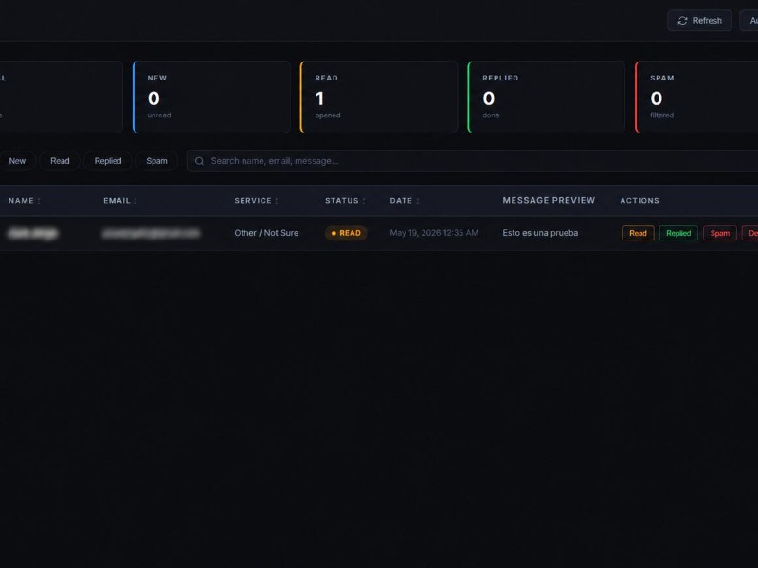Open the REPLIED done stat card
Screen dimensions: 758x568
click(x=547, y=97)
